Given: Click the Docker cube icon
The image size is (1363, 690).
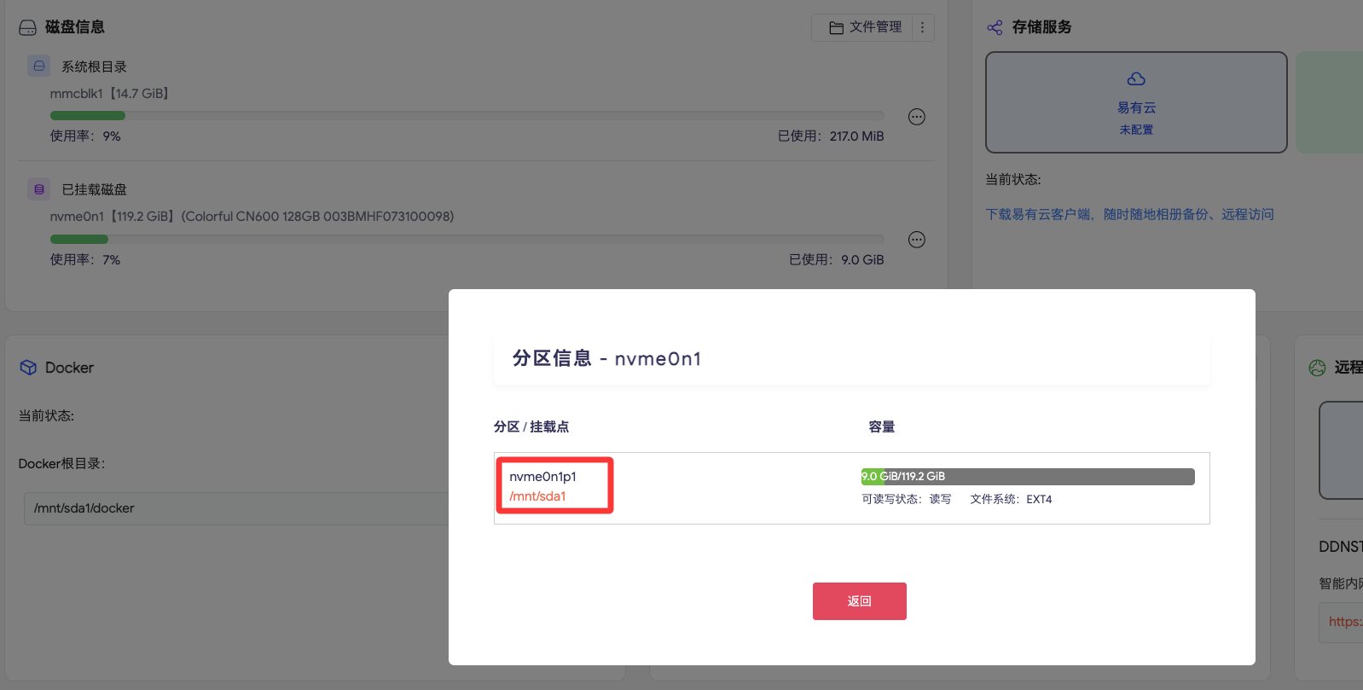Looking at the screenshot, I should coord(28,368).
